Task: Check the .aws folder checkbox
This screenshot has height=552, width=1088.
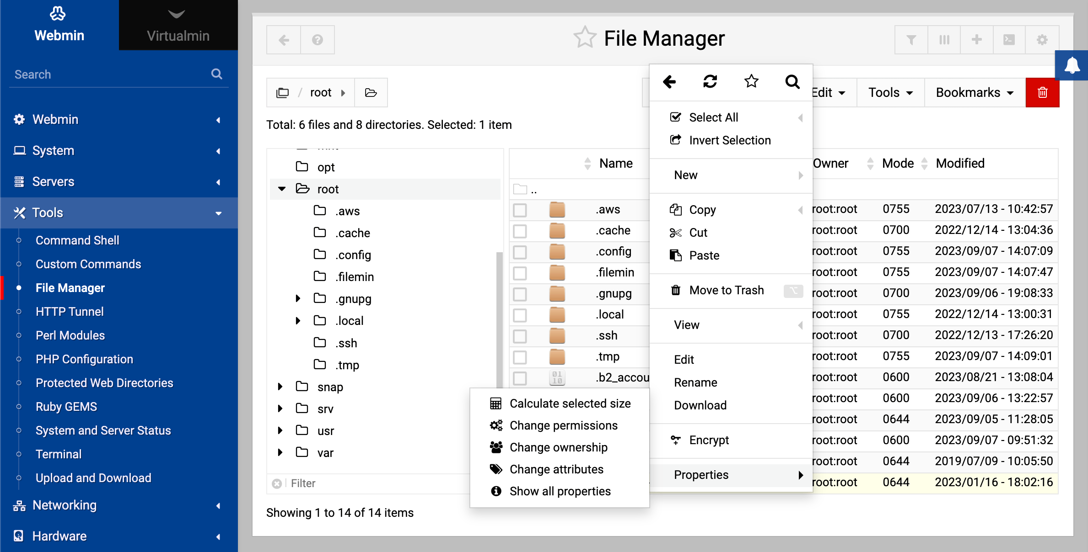Action: tap(520, 210)
